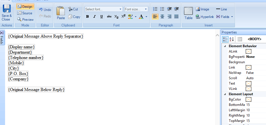Switch to Design mode
Viewport: 266px width, 125px height.
click(x=25, y=6)
